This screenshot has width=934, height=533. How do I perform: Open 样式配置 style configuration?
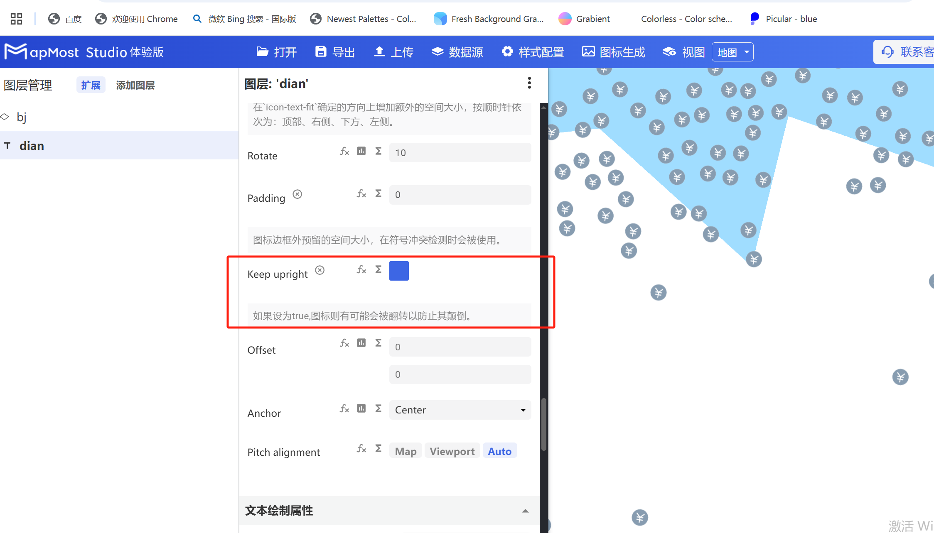533,51
